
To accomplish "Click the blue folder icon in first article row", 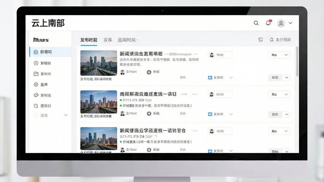I will click(x=210, y=78).
